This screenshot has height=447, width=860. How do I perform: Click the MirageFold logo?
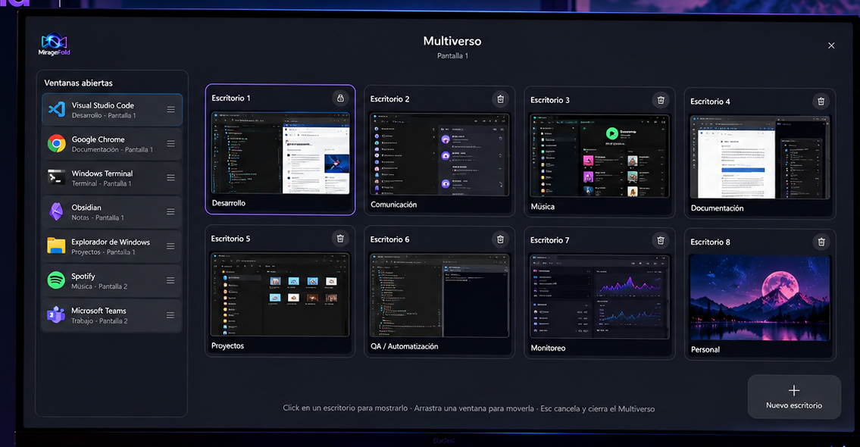(x=55, y=45)
